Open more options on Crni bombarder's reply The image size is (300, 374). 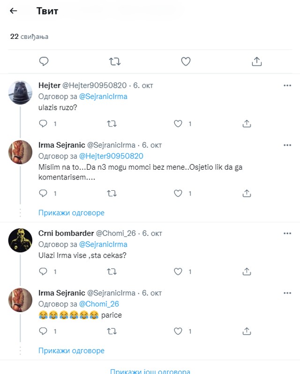point(287,233)
